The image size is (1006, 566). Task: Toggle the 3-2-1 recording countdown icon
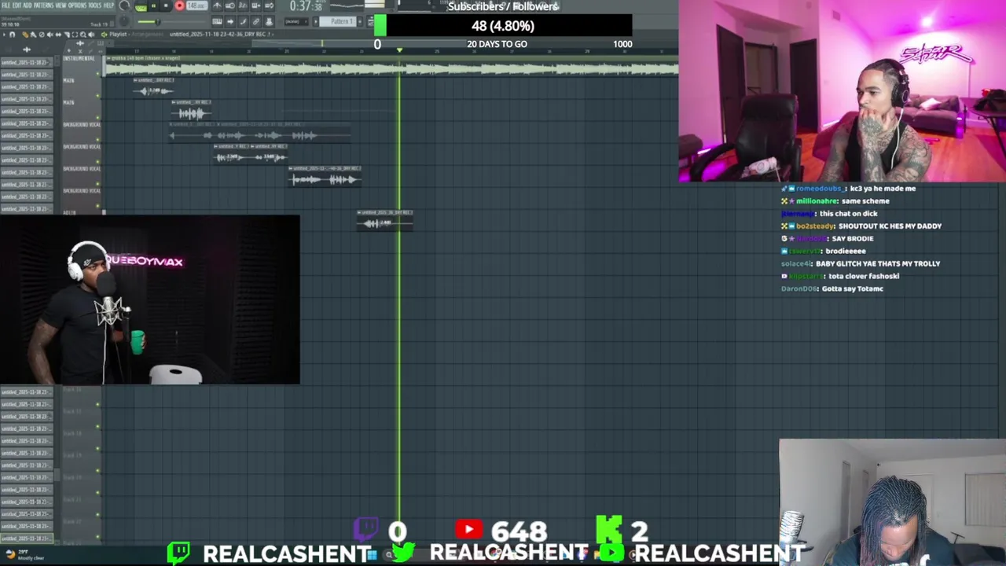pyautogui.click(x=243, y=6)
